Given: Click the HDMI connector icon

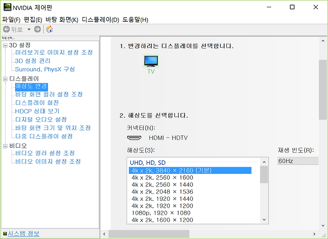Looking at the screenshot, I should point(134,138).
